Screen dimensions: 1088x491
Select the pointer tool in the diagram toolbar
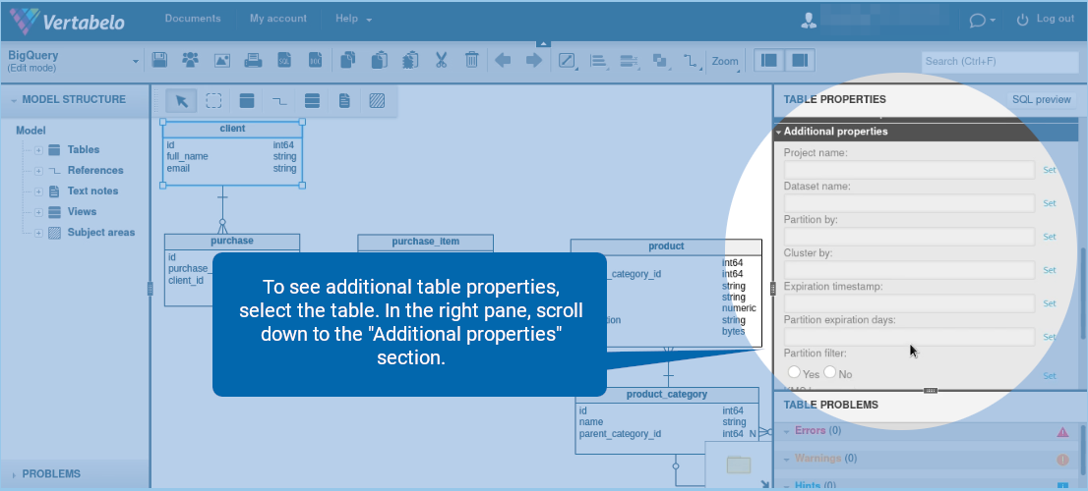182,101
